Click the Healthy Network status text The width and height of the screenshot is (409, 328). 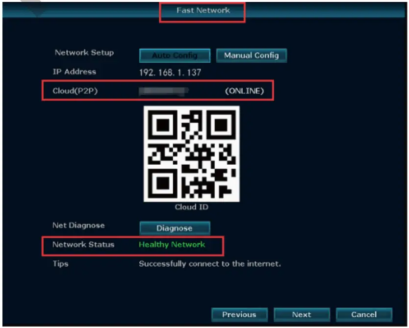[172, 245]
